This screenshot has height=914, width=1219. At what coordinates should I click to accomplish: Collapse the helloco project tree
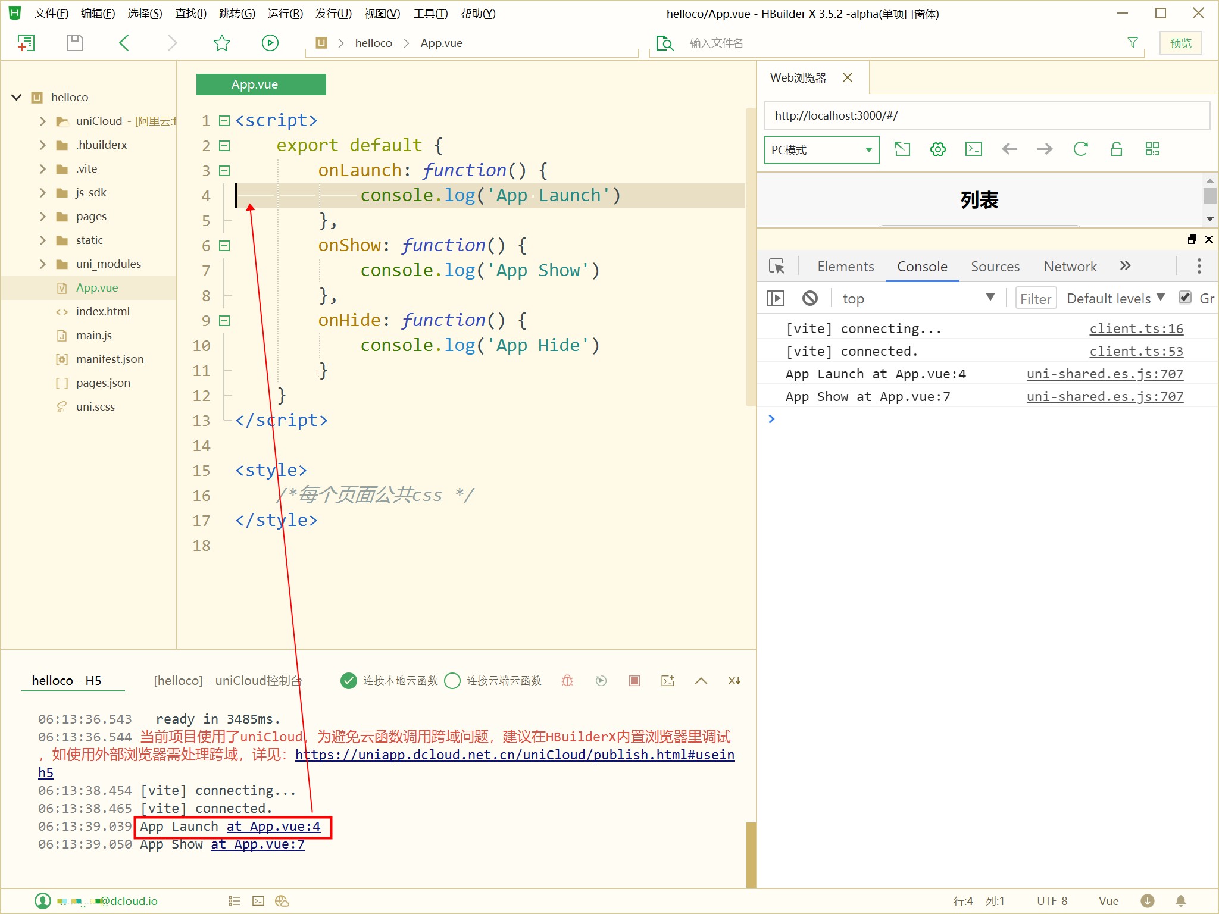(17, 97)
